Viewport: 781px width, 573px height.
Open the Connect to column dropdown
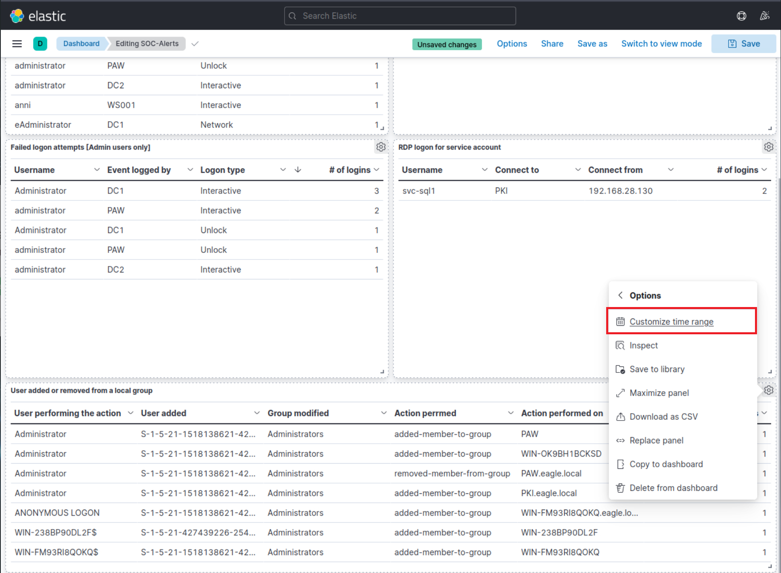pos(578,170)
